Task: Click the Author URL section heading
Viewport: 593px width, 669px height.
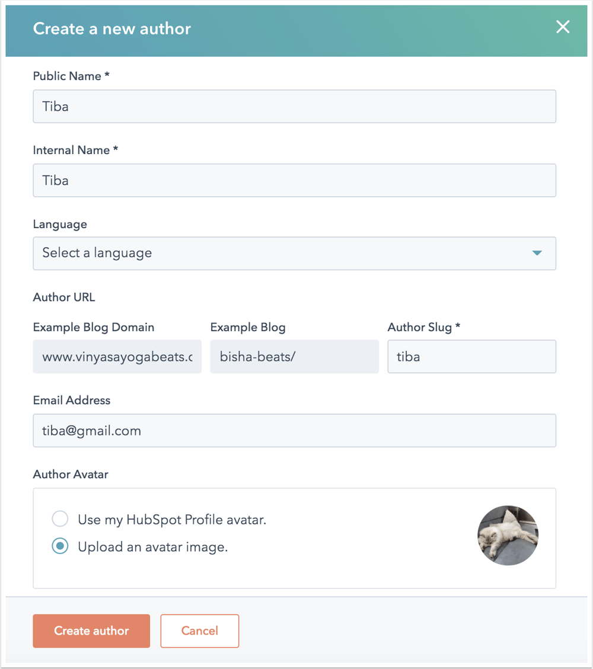Action: pos(63,297)
